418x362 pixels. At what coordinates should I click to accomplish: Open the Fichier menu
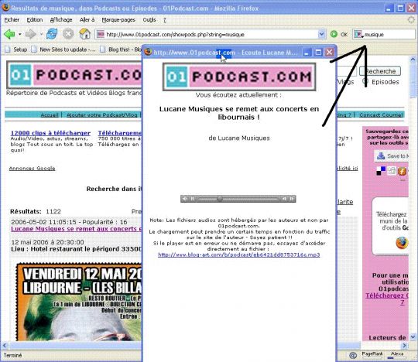tap(12, 19)
